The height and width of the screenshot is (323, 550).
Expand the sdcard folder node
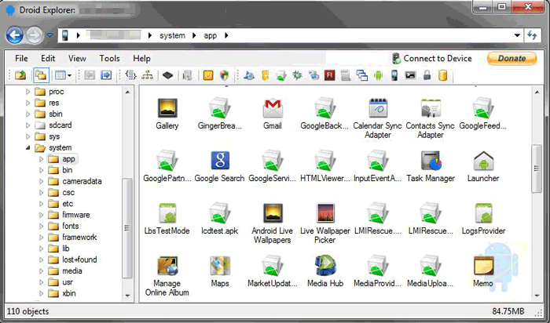(27, 125)
